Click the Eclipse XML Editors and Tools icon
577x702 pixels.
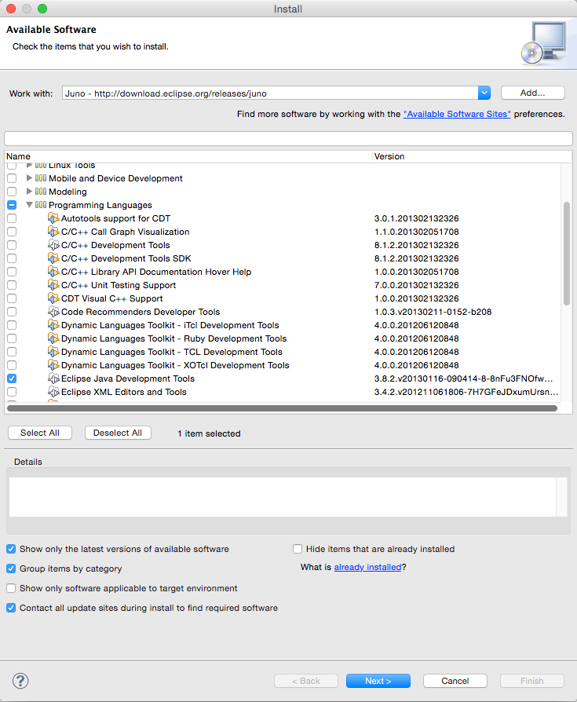pos(53,392)
